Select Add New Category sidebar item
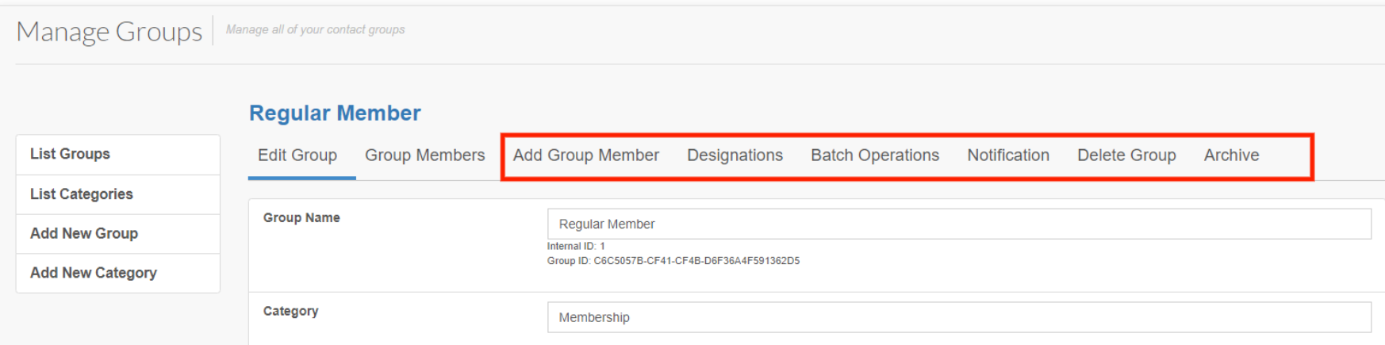This screenshot has width=1385, height=345. [93, 273]
